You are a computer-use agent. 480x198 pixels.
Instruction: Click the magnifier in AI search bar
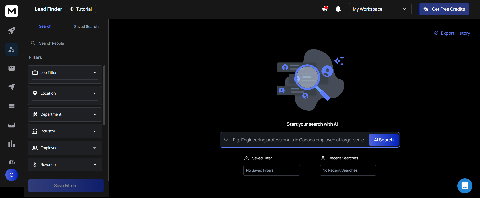point(226,140)
